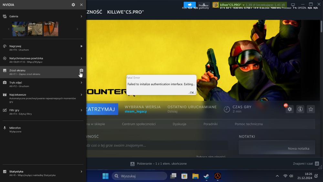This screenshot has height=182, width=323.
Task: Click the Steam announcements megaphone icon
Action: (x=190, y=5)
